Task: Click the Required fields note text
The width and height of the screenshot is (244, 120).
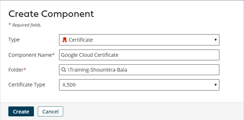Action: pos(27,25)
